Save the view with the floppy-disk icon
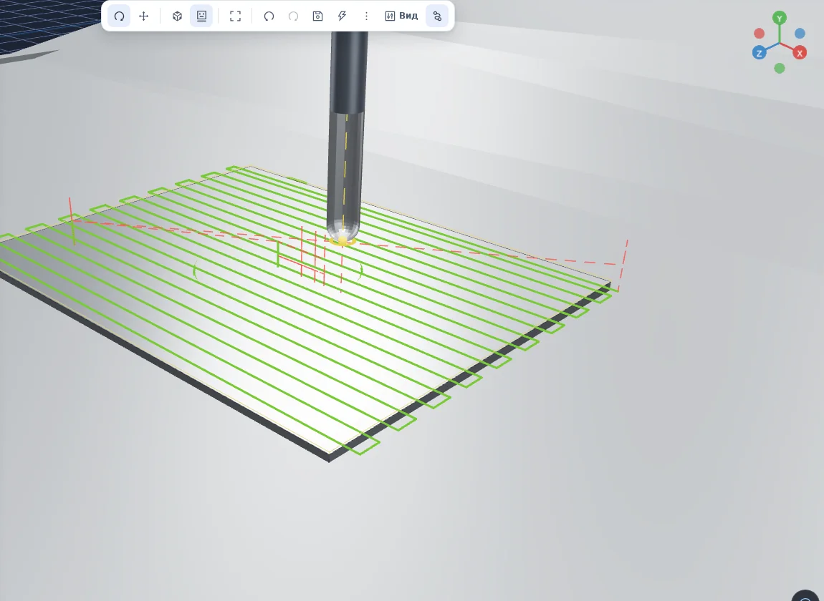Viewport: 824px width, 601px height. coord(317,16)
